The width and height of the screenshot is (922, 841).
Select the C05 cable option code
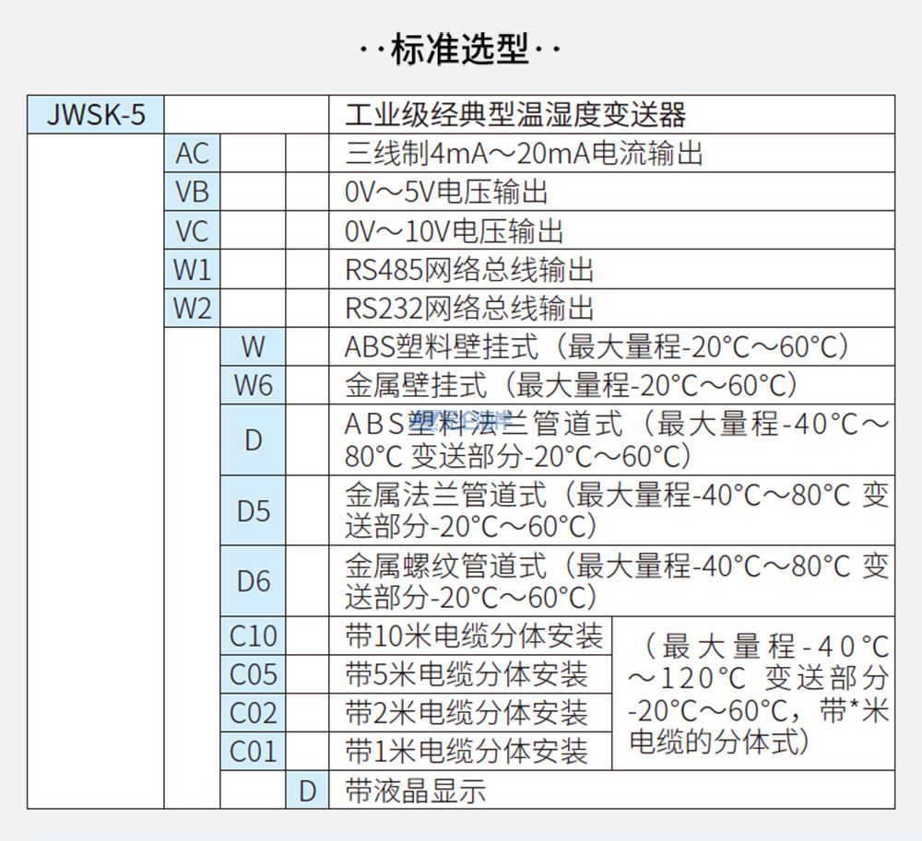click(253, 674)
